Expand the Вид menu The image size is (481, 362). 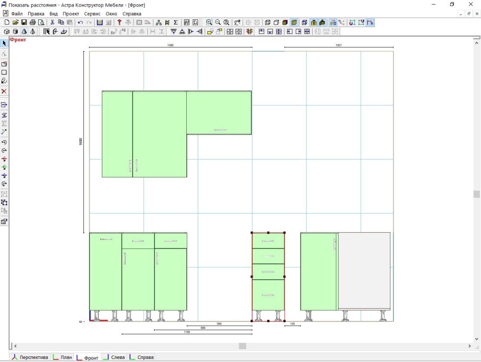[53, 14]
